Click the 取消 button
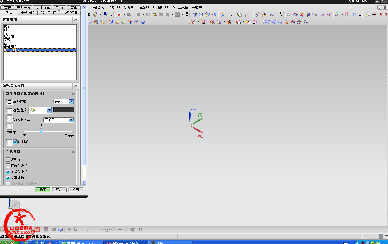 [x=76, y=190]
